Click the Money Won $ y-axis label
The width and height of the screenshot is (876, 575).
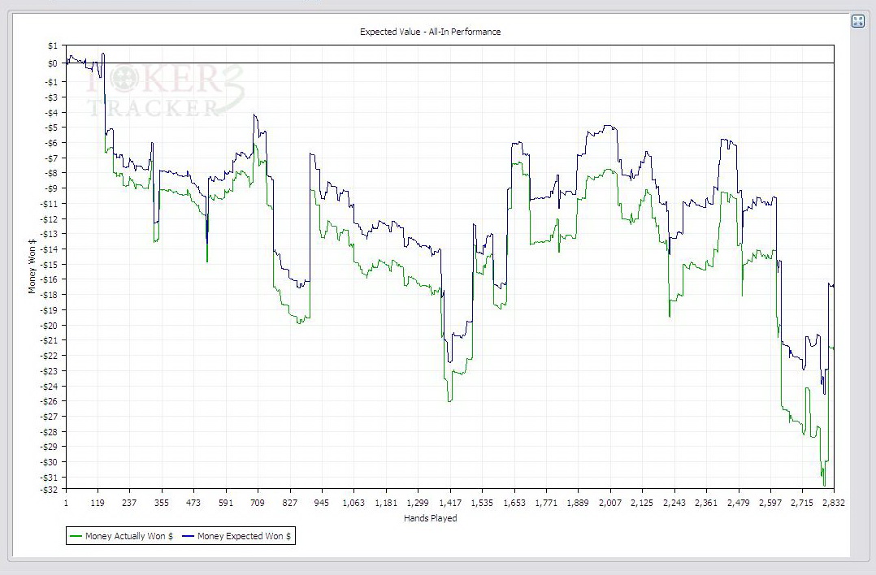[x=33, y=266]
